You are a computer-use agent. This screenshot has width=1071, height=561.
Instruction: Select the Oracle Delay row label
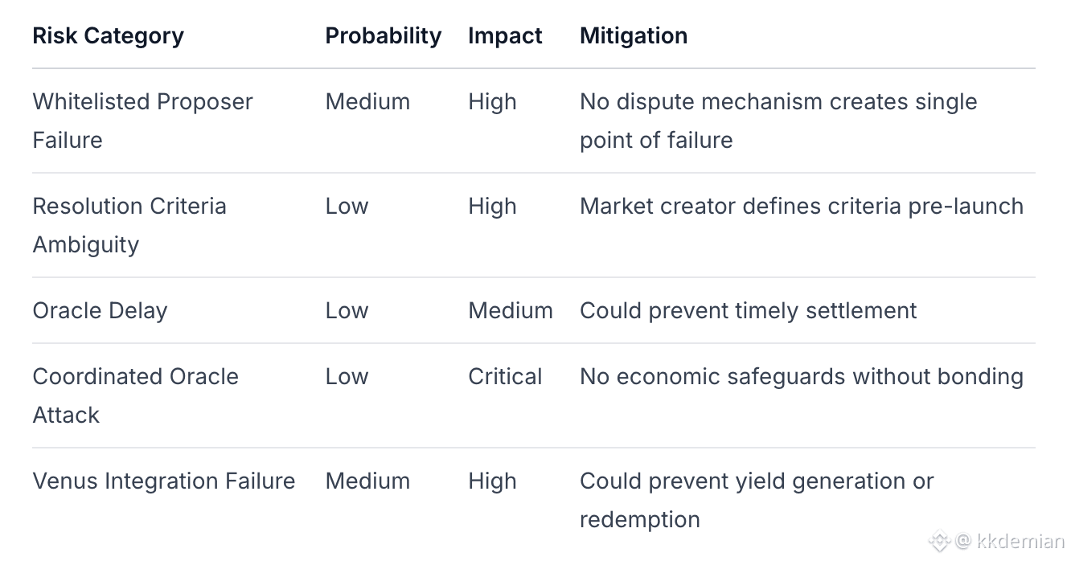(x=100, y=311)
